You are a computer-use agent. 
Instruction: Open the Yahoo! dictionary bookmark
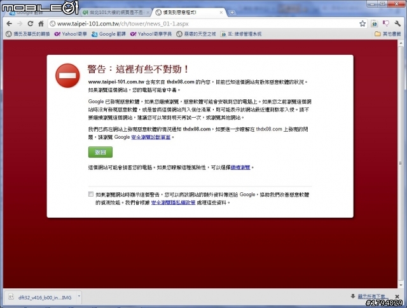(151, 34)
